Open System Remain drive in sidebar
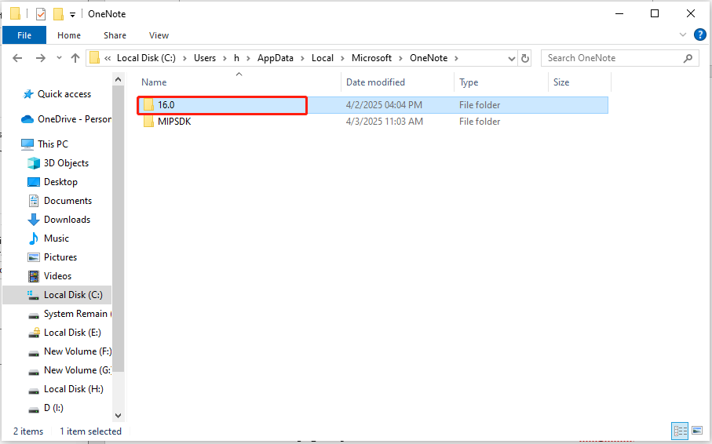 coord(70,314)
